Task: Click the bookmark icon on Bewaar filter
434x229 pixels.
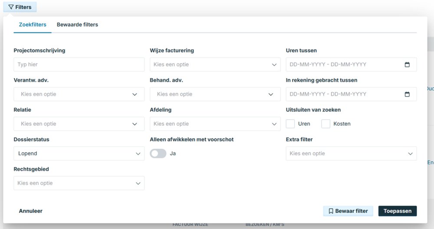Action: tap(331, 211)
